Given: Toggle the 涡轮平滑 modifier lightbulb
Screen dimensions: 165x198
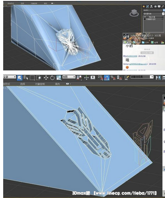Looking at the screenshot, I should (x=145, y=17).
